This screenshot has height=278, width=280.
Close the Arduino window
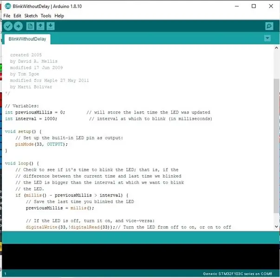tap(271, 6)
